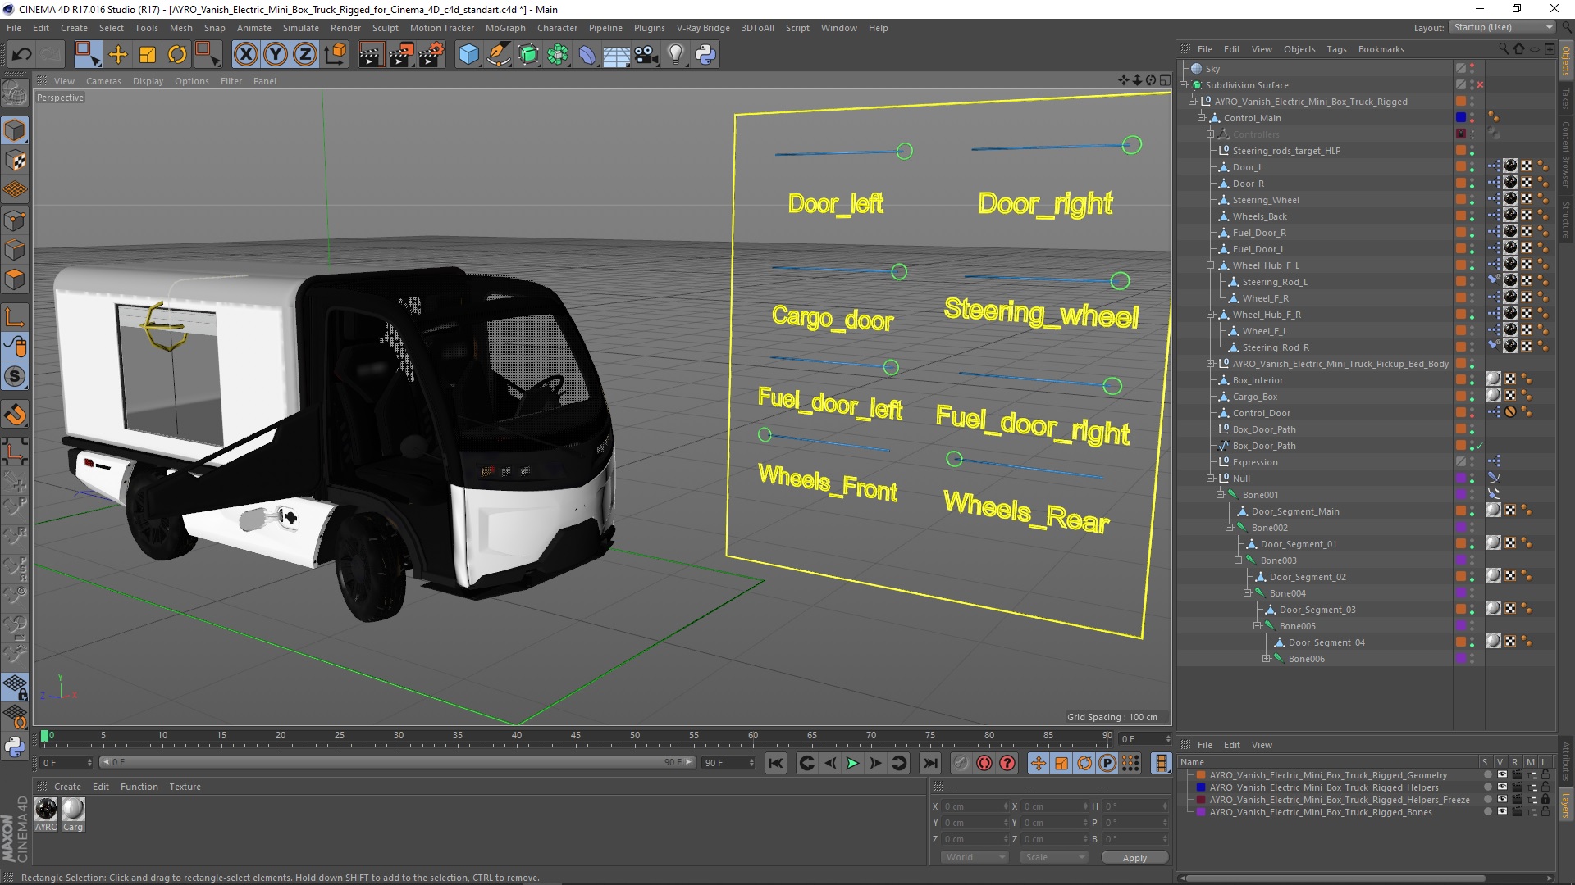Image resolution: width=1575 pixels, height=885 pixels.
Task: Open the Simulate menu
Action: pos(300,28)
